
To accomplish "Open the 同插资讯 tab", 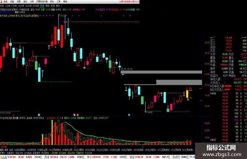I will pos(80,153).
